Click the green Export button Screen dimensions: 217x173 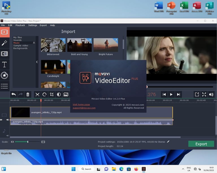(201, 144)
